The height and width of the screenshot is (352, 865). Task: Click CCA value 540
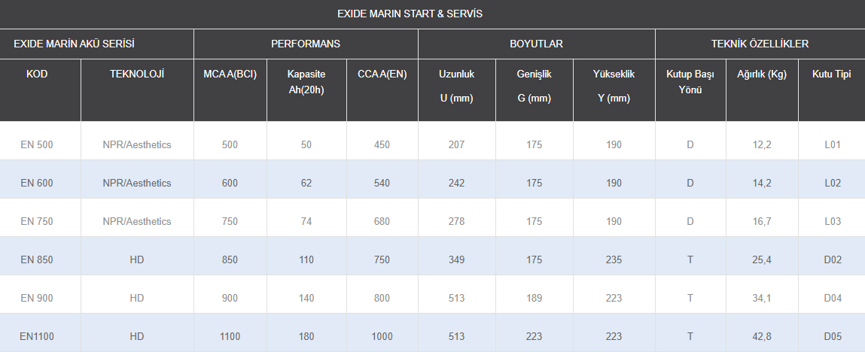[382, 183]
